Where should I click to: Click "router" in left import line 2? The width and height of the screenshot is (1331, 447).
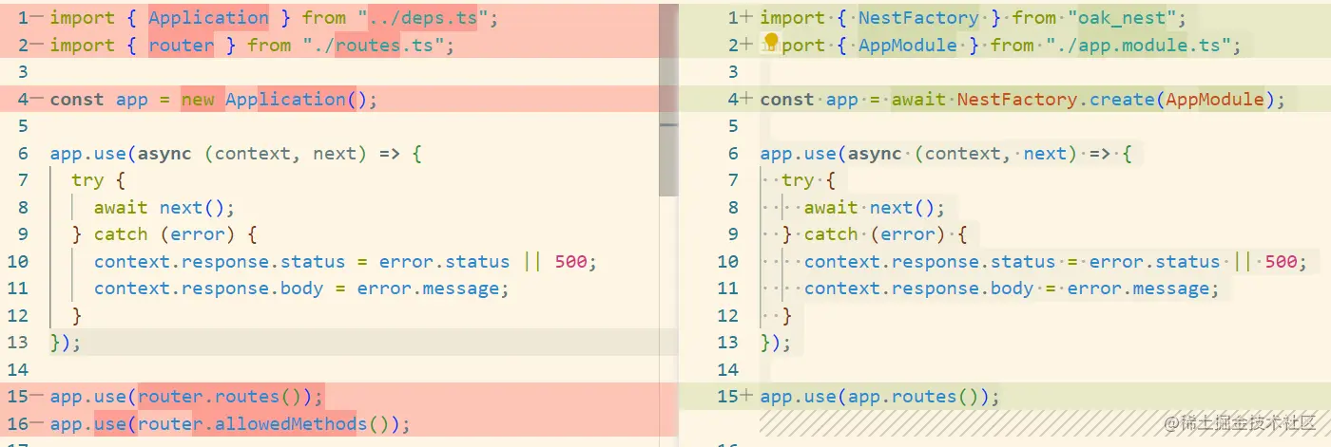pyautogui.click(x=182, y=45)
